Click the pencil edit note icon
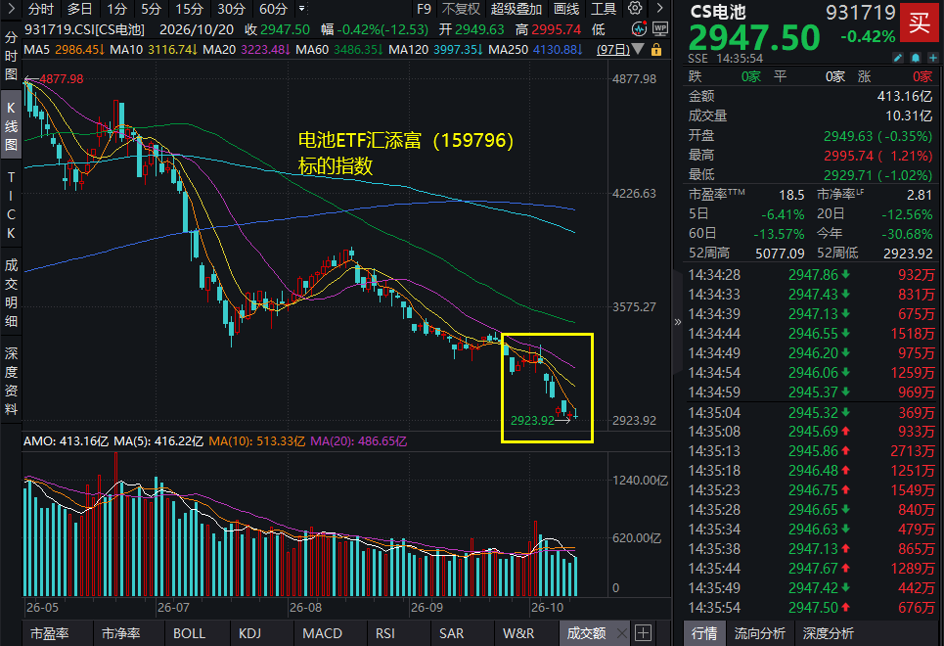 (x=898, y=58)
